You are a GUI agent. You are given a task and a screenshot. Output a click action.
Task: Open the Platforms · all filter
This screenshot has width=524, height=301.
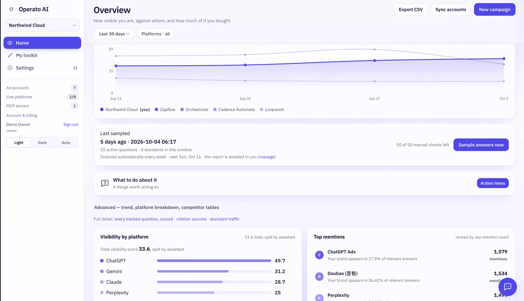click(x=156, y=34)
